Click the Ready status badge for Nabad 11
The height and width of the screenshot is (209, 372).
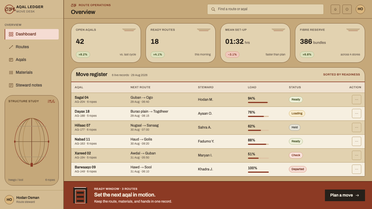click(x=296, y=141)
